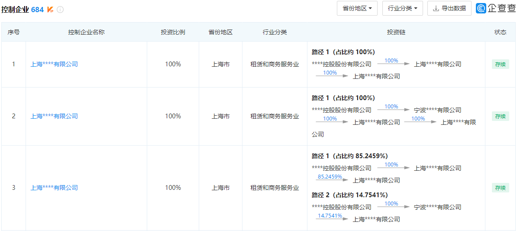
Task: Open the company link in row 3
Action: [54, 188]
